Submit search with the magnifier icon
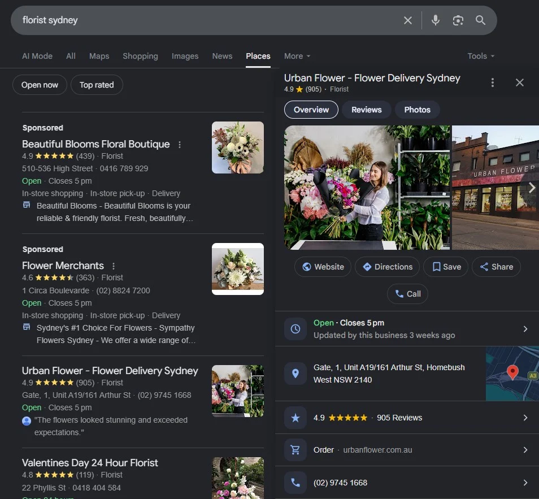 [480, 20]
